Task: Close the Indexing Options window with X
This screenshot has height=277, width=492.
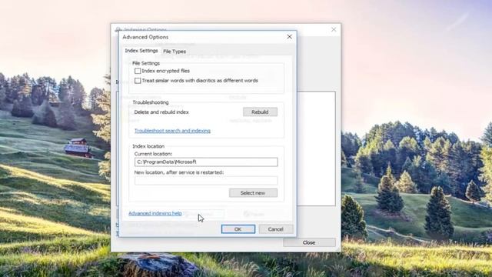Action: coord(334,29)
